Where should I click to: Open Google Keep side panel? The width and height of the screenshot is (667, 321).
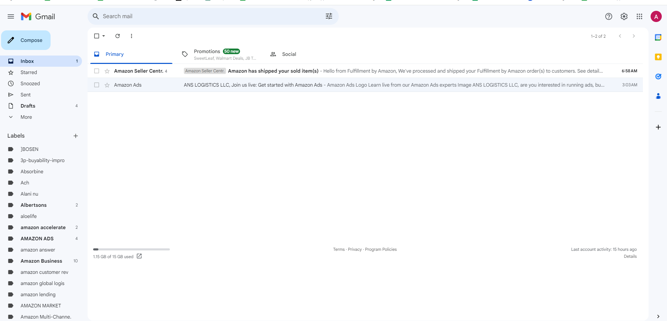point(658,57)
